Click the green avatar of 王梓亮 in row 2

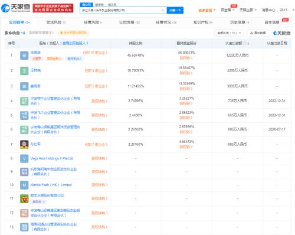tap(24, 71)
